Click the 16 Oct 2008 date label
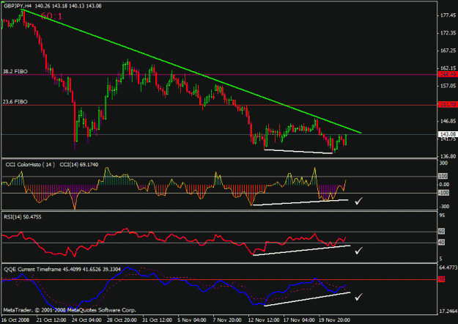The width and height of the screenshot is (458, 324). [x=16, y=320]
